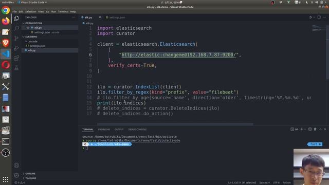
Task: Open the Run and Debug view
Action: 16,48
